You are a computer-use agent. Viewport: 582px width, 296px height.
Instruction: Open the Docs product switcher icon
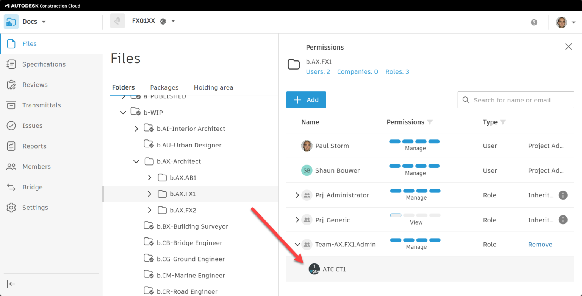click(11, 22)
